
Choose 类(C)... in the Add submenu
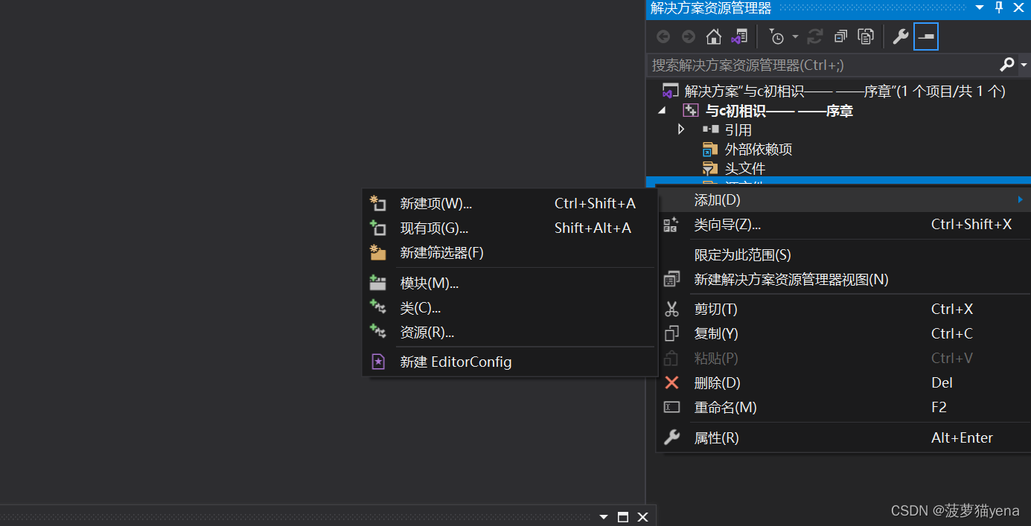coord(509,307)
